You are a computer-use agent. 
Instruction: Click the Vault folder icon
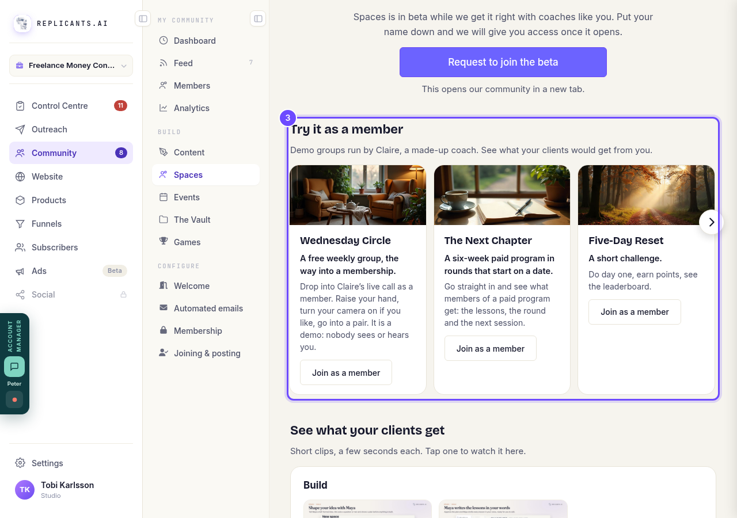[164, 220]
